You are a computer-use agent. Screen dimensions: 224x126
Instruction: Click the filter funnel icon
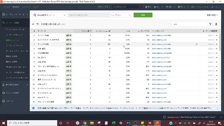210,24
